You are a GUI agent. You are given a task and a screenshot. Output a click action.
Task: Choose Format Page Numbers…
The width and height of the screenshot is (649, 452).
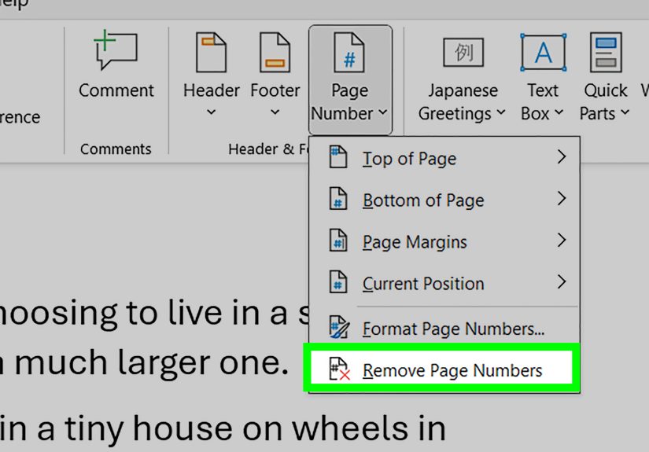(444, 329)
